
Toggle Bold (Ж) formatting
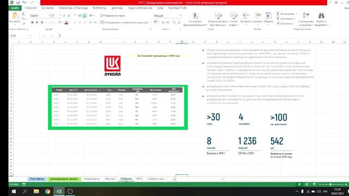coord(32,22)
